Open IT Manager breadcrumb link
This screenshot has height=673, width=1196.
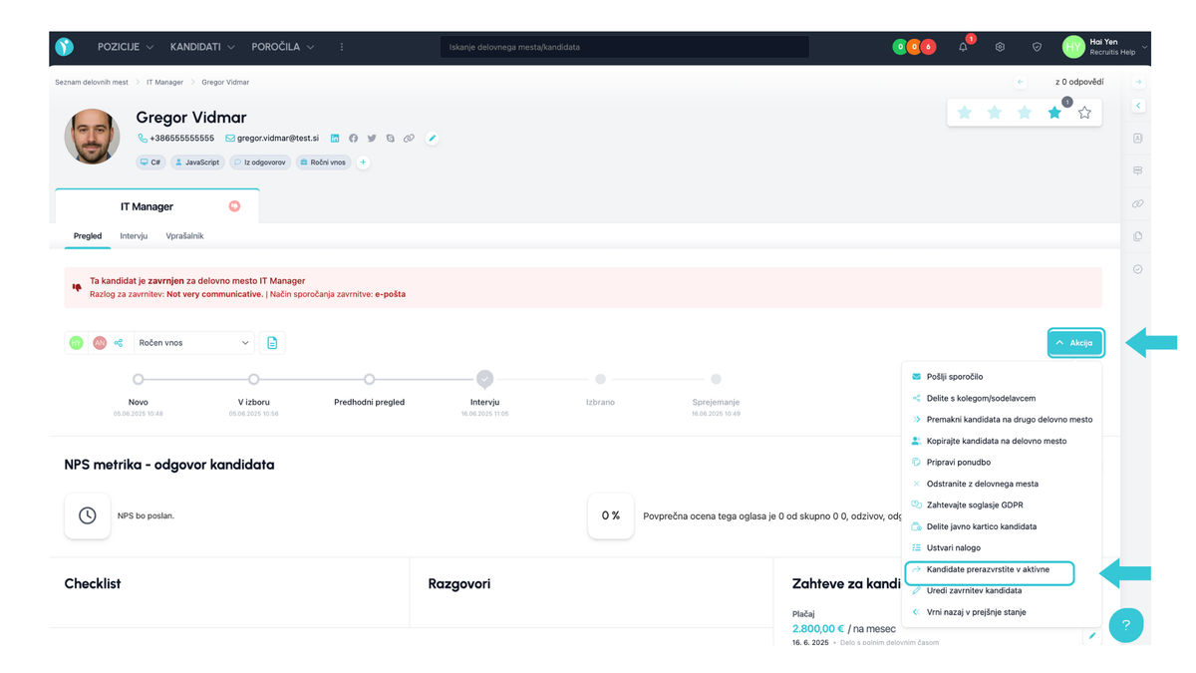[x=164, y=82]
